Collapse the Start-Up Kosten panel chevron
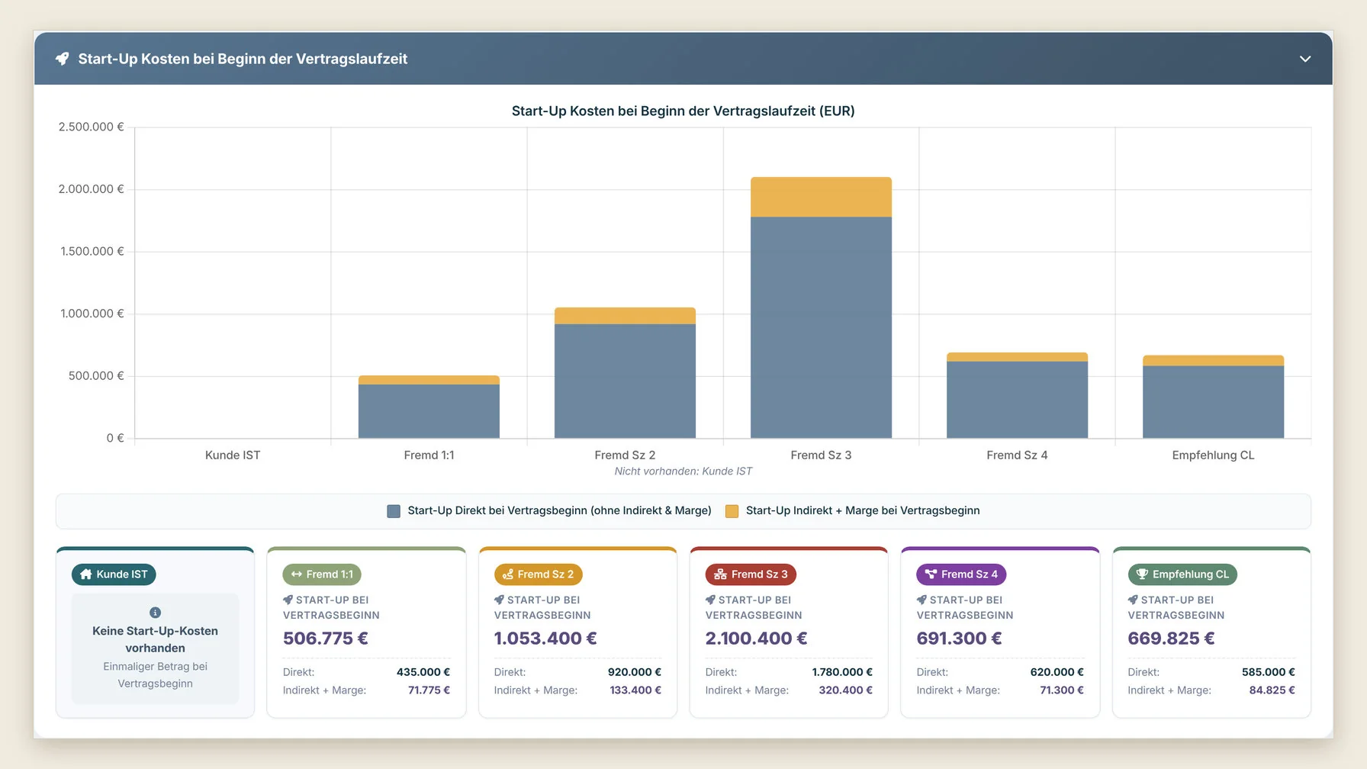This screenshot has height=769, width=1367. coord(1305,59)
